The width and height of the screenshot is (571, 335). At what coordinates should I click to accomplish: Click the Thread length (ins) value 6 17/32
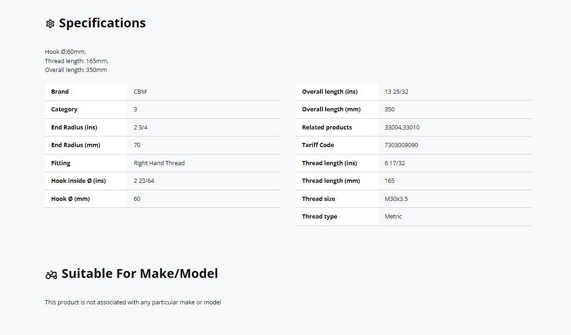[394, 163]
